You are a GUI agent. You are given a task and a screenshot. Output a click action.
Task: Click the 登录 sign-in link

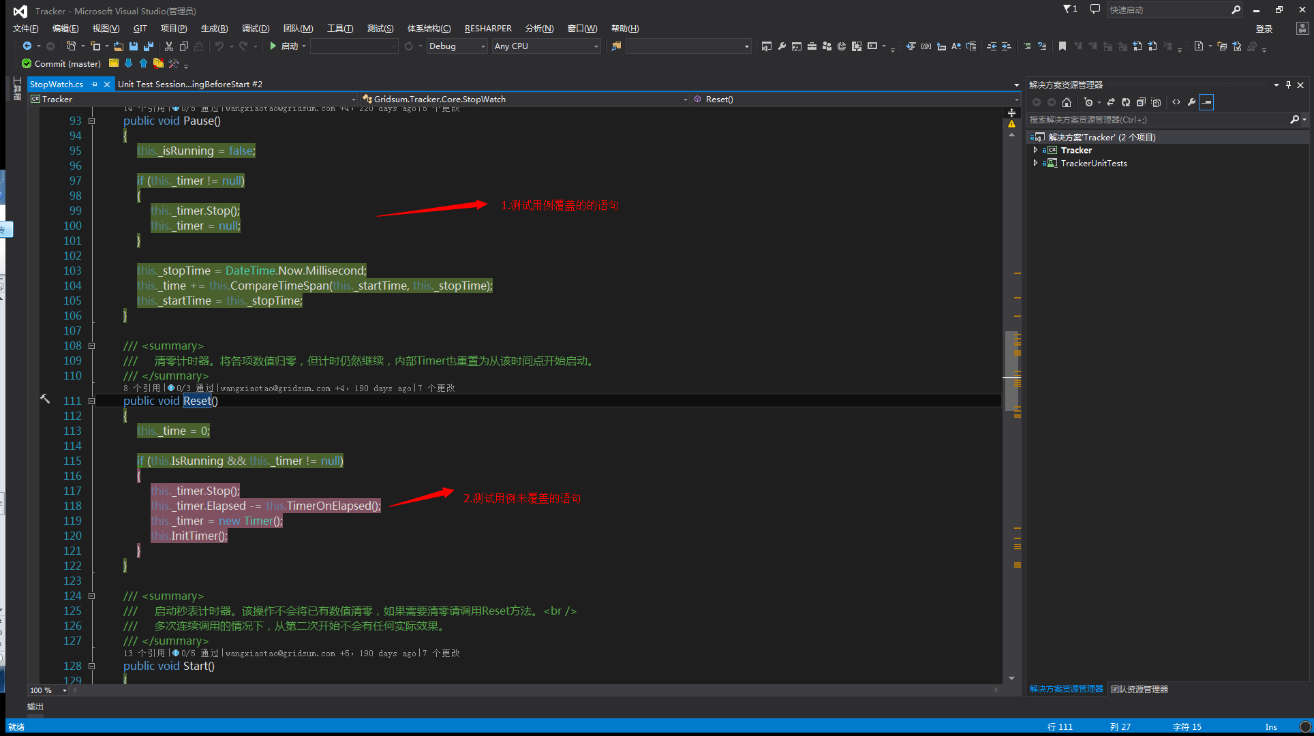1264,29
